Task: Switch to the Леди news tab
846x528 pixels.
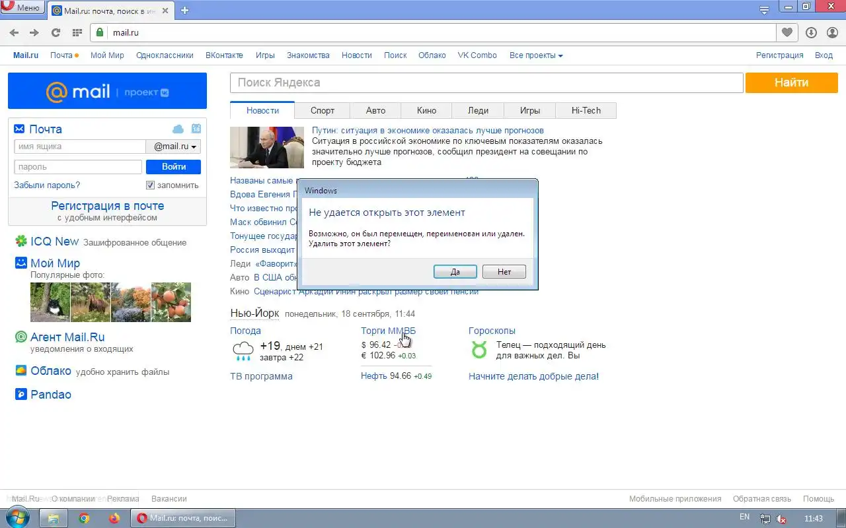Action: click(x=478, y=110)
